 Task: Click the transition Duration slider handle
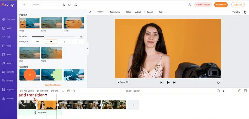pyautogui.click(x=45, y=37)
